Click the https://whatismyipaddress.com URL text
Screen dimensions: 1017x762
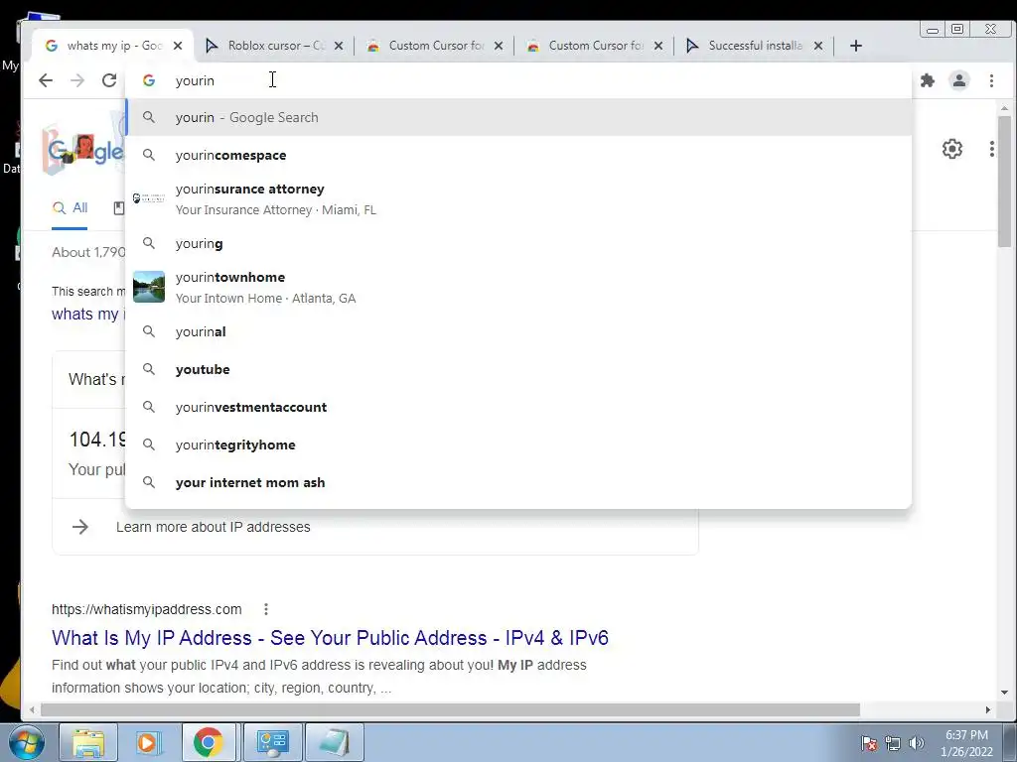[147, 609]
